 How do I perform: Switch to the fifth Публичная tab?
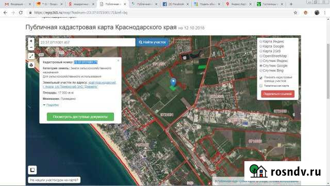[144, 4]
